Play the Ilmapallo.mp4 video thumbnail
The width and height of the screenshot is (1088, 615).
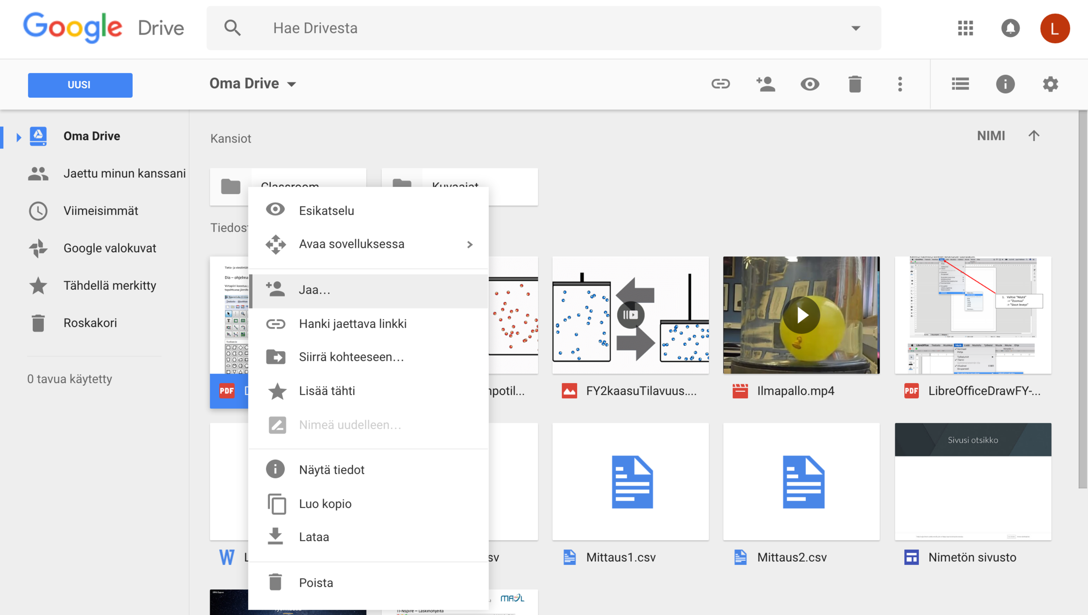[x=801, y=315]
